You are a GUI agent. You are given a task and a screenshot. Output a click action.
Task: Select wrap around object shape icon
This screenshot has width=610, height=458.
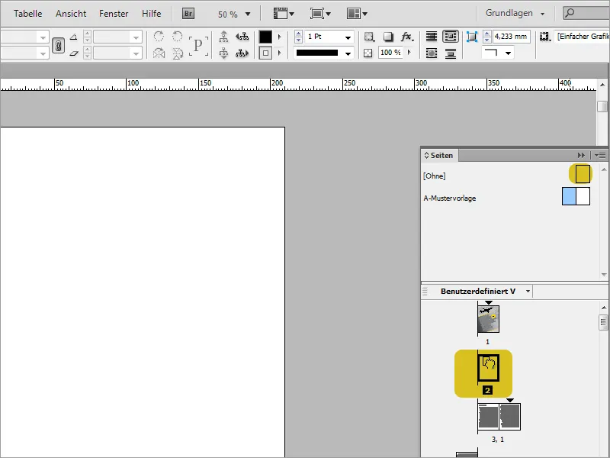[432, 53]
